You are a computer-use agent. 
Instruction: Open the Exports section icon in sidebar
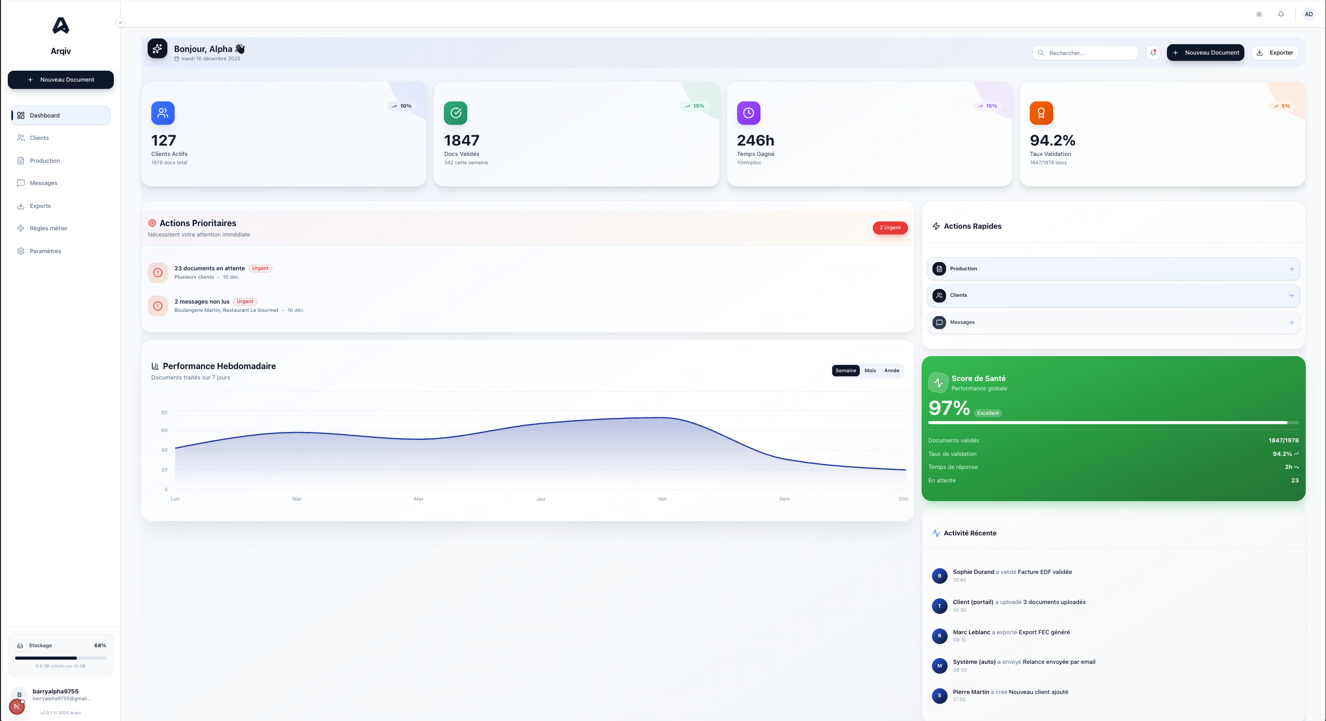(x=21, y=205)
